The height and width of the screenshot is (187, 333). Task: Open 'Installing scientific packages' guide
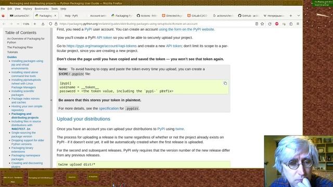coord(23,93)
